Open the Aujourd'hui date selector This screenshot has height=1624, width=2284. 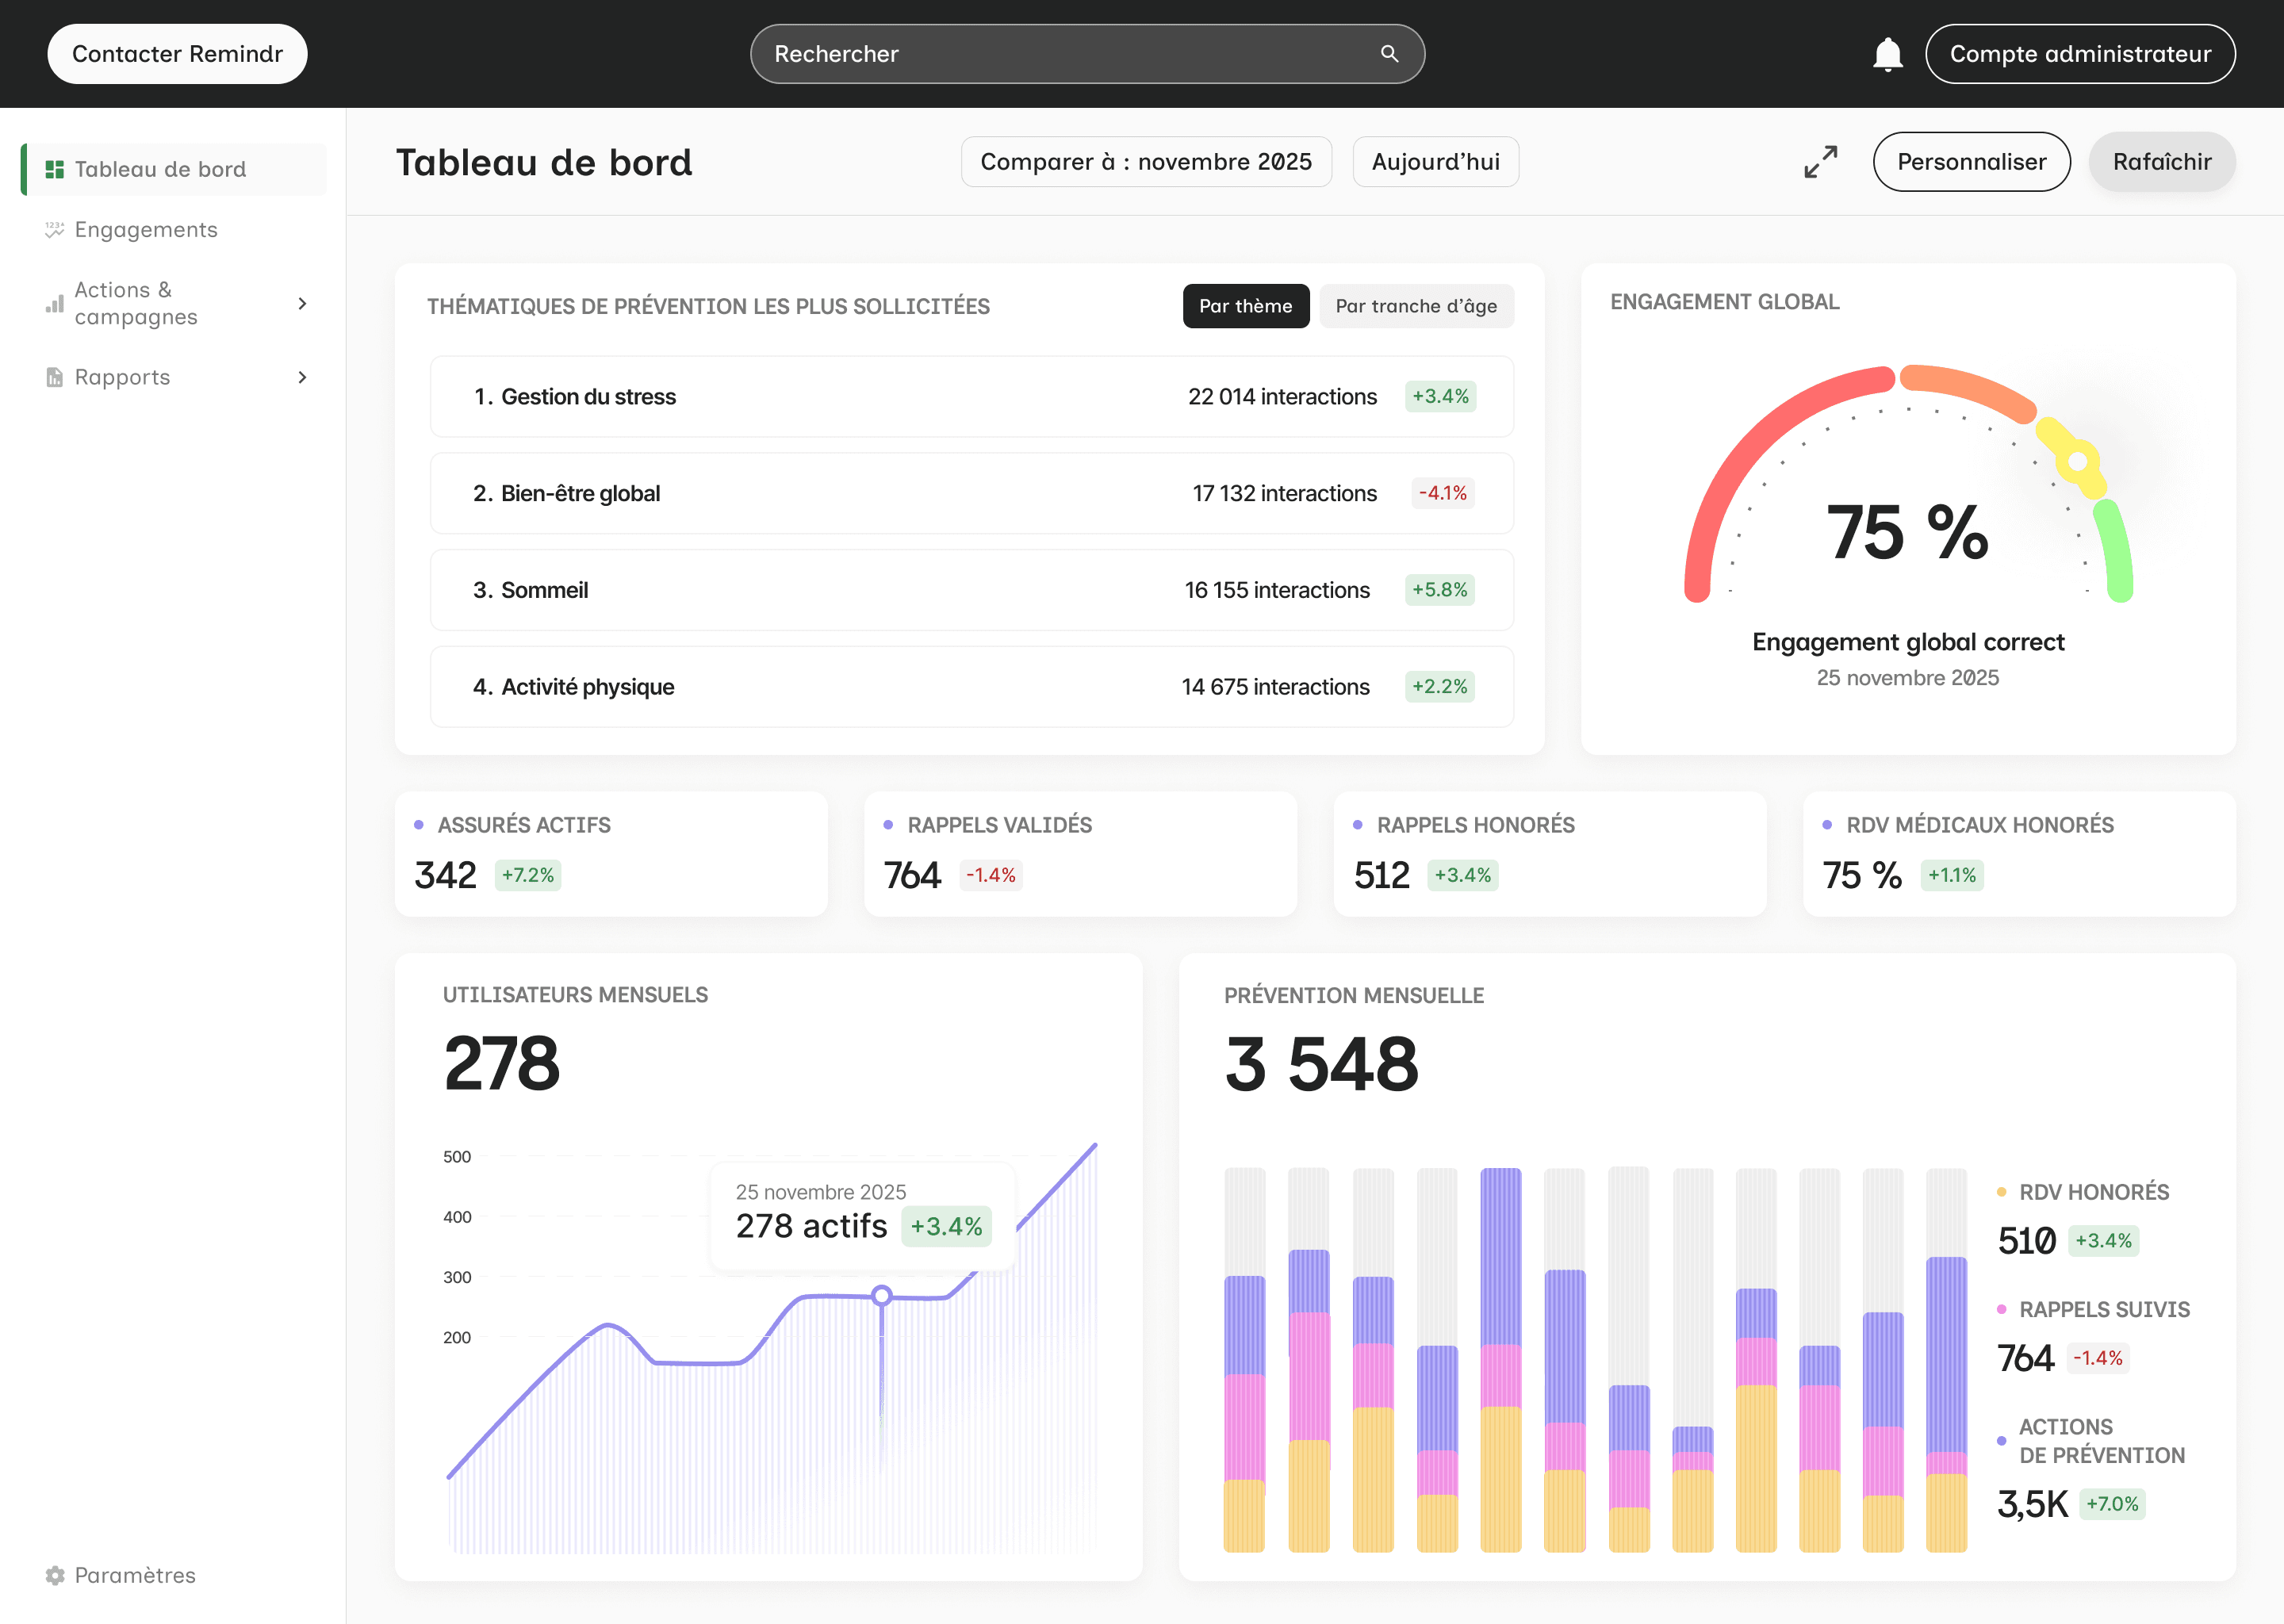coord(1435,162)
